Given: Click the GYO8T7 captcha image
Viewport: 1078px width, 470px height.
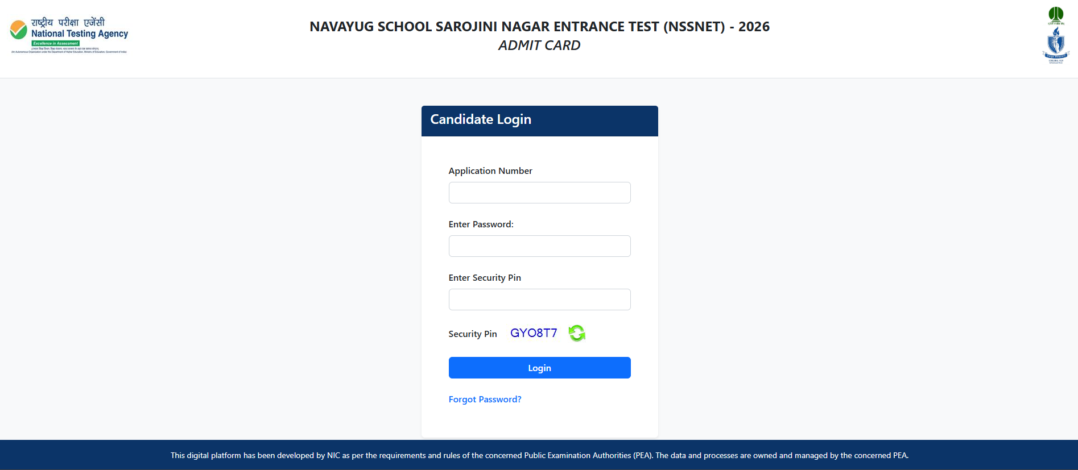Looking at the screenshot, I should [x=534, y=333].
